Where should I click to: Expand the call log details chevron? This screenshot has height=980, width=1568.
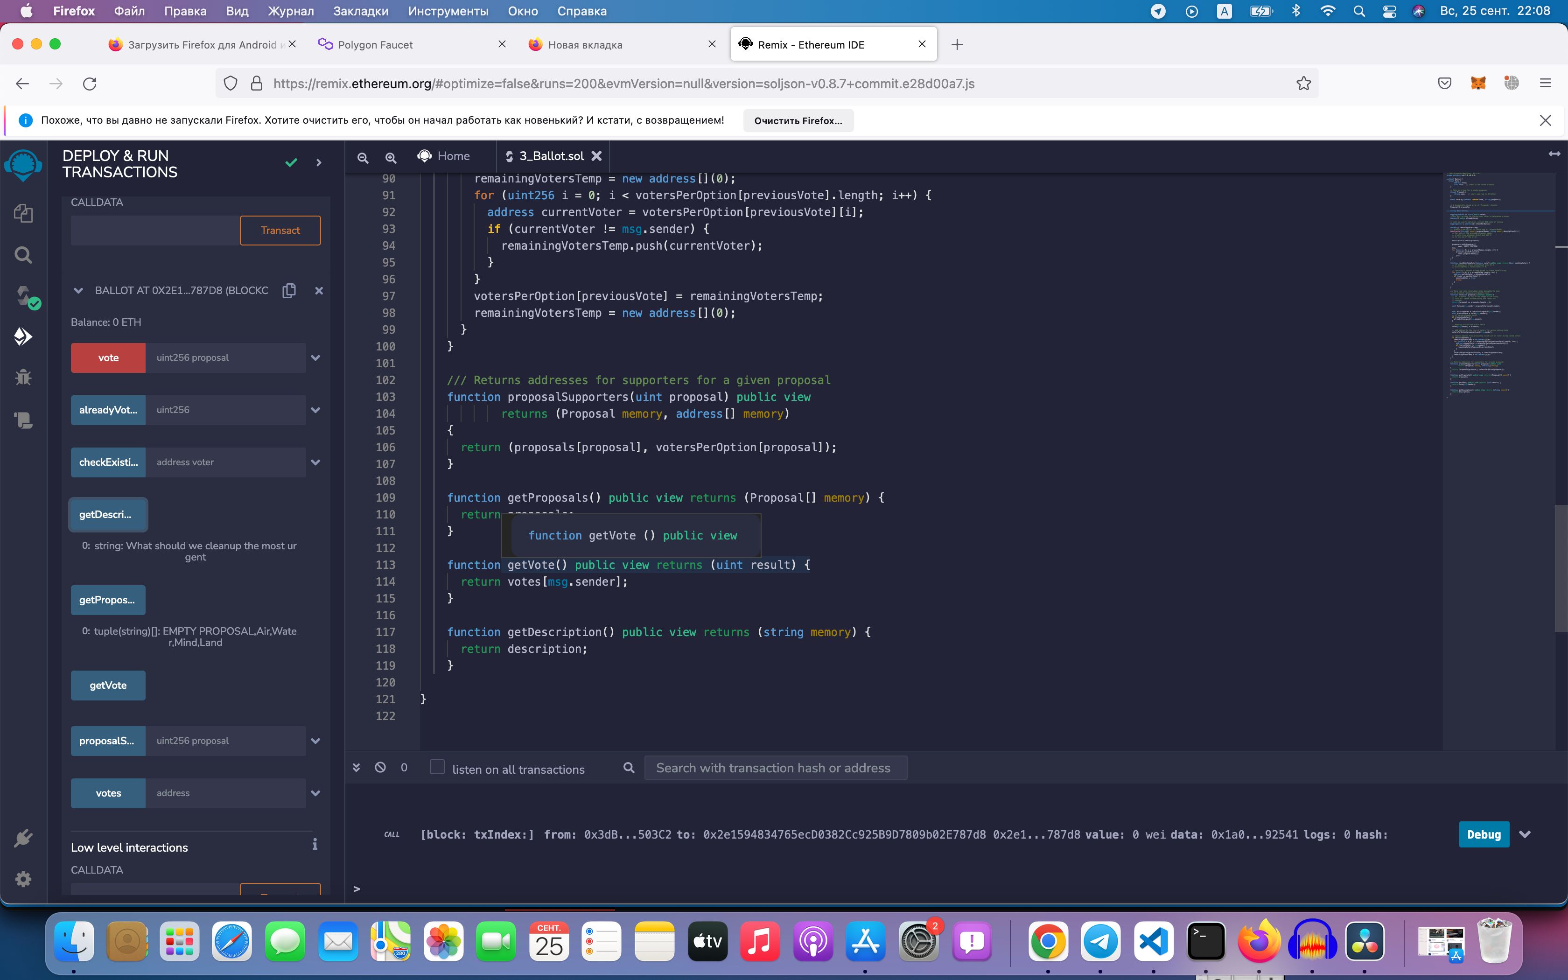tap(1525, 834)
